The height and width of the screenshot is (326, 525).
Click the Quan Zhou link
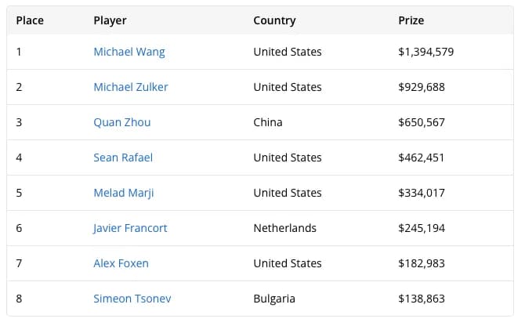[122, 122]
